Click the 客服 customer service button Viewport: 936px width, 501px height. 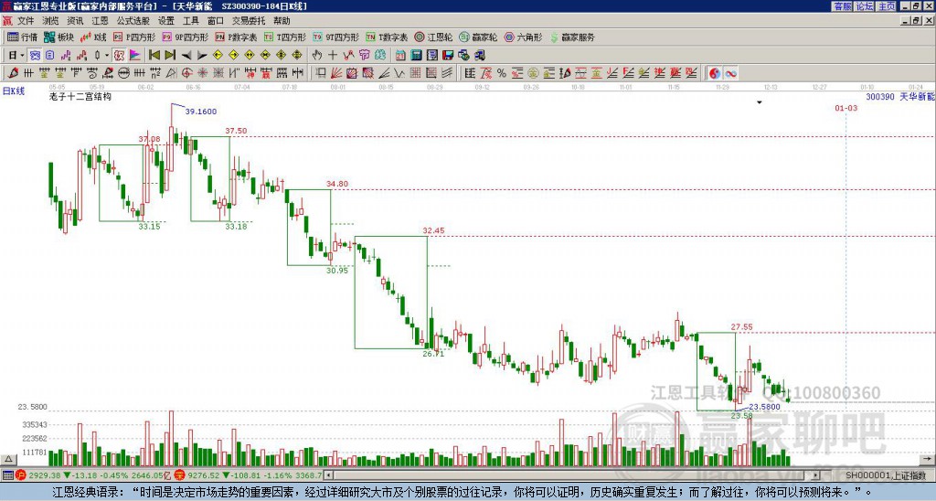[843, 6]
